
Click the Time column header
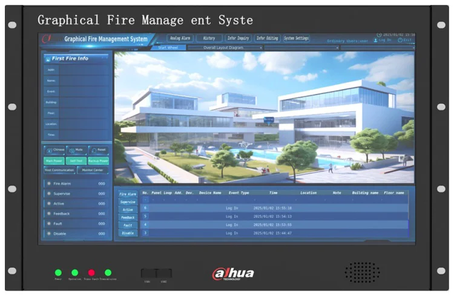click(x=274, y=193)
